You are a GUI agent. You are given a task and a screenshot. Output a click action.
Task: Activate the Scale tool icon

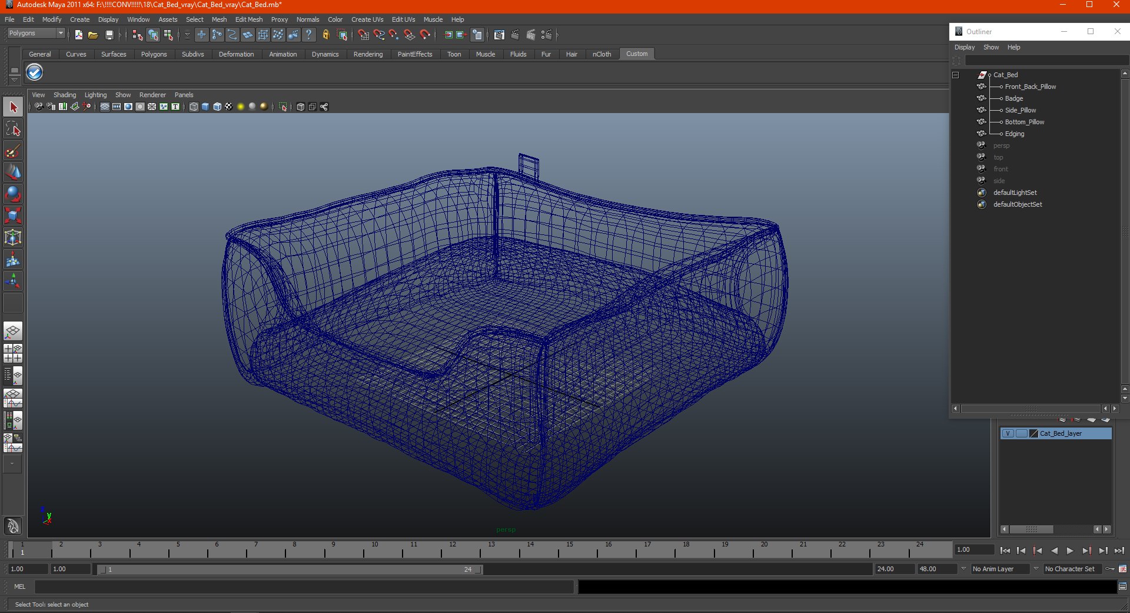click(x=13, y=216)
